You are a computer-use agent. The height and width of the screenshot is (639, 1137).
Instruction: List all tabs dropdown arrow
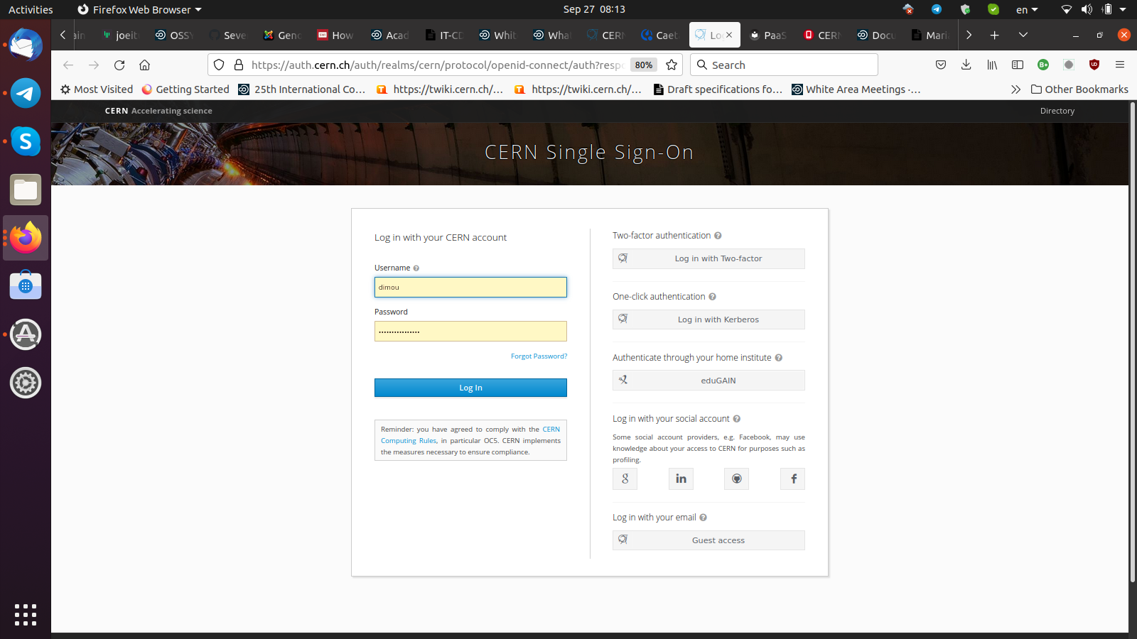tap(1023, 35)
